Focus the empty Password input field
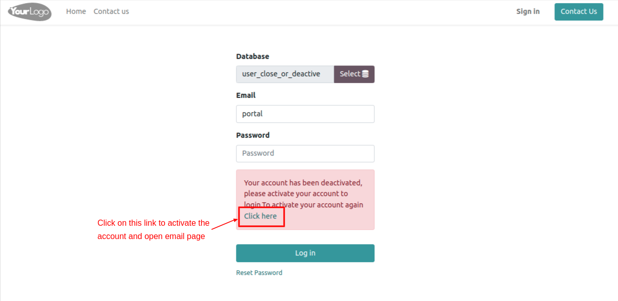The height and width of the screenshot is (301, 618). pyautogui.click(x=305, y=153)
